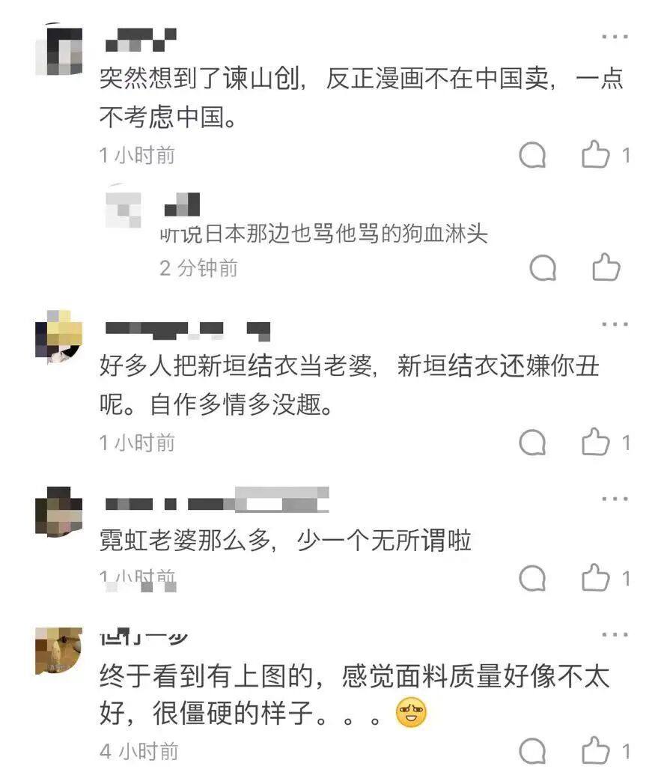Open username of 新垣结衣 comment author
The image size is (655, 775).
[x=188, y=331]
